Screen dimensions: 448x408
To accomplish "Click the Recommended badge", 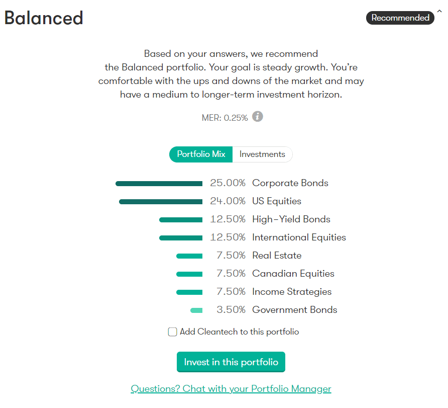I will [x=400, y=18].
